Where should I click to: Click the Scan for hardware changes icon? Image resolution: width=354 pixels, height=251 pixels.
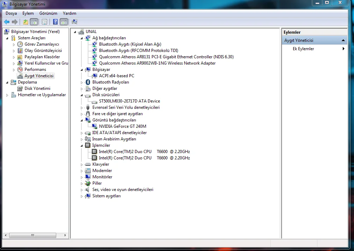[x=75, y=21]
